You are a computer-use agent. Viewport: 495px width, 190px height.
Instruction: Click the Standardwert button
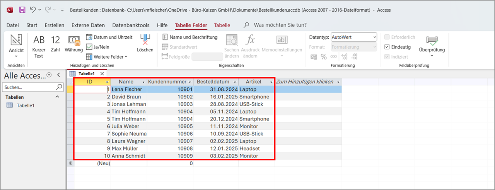tap(179, 47)
